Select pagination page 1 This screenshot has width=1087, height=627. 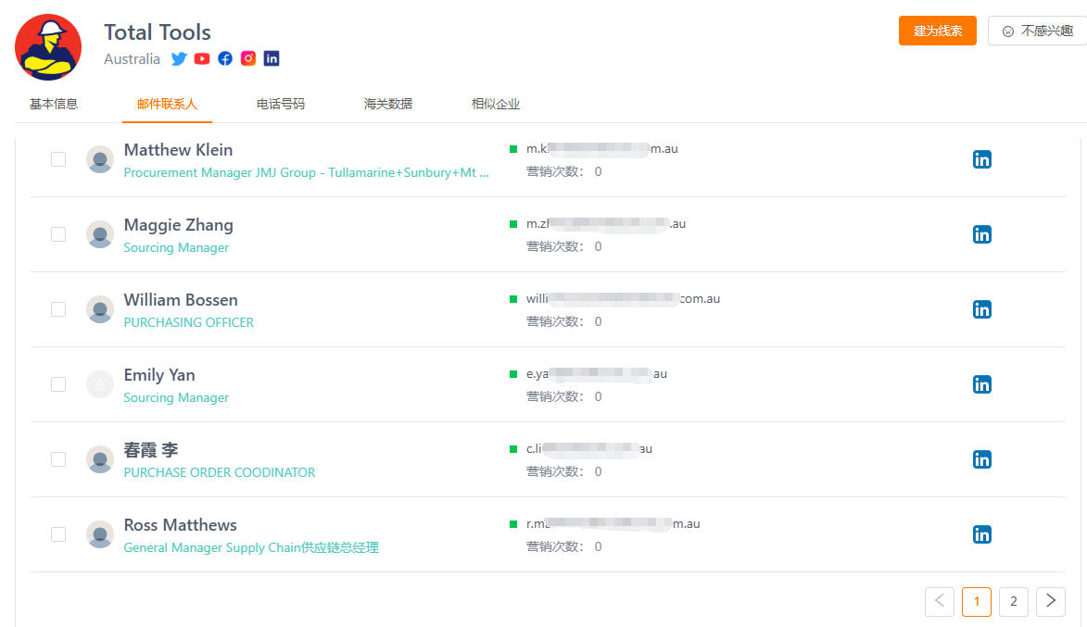(x=976, y=601)
